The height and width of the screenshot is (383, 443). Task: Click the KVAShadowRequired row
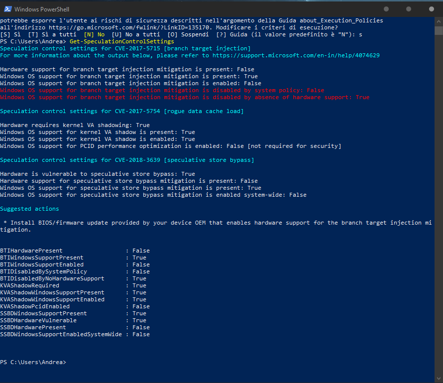73,285
